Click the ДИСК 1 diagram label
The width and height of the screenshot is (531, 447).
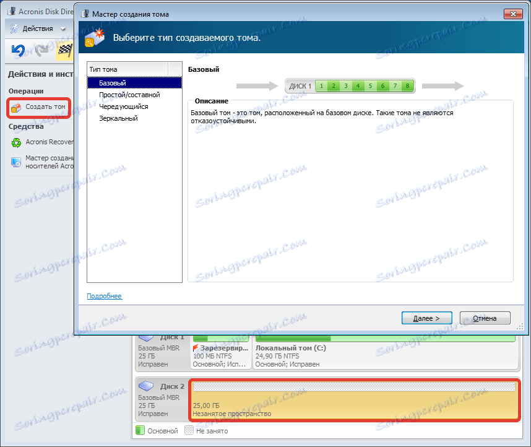click(x=300, y=86)
